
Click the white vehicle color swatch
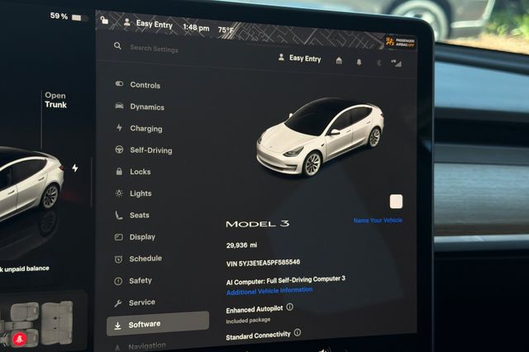coord(396,202)
